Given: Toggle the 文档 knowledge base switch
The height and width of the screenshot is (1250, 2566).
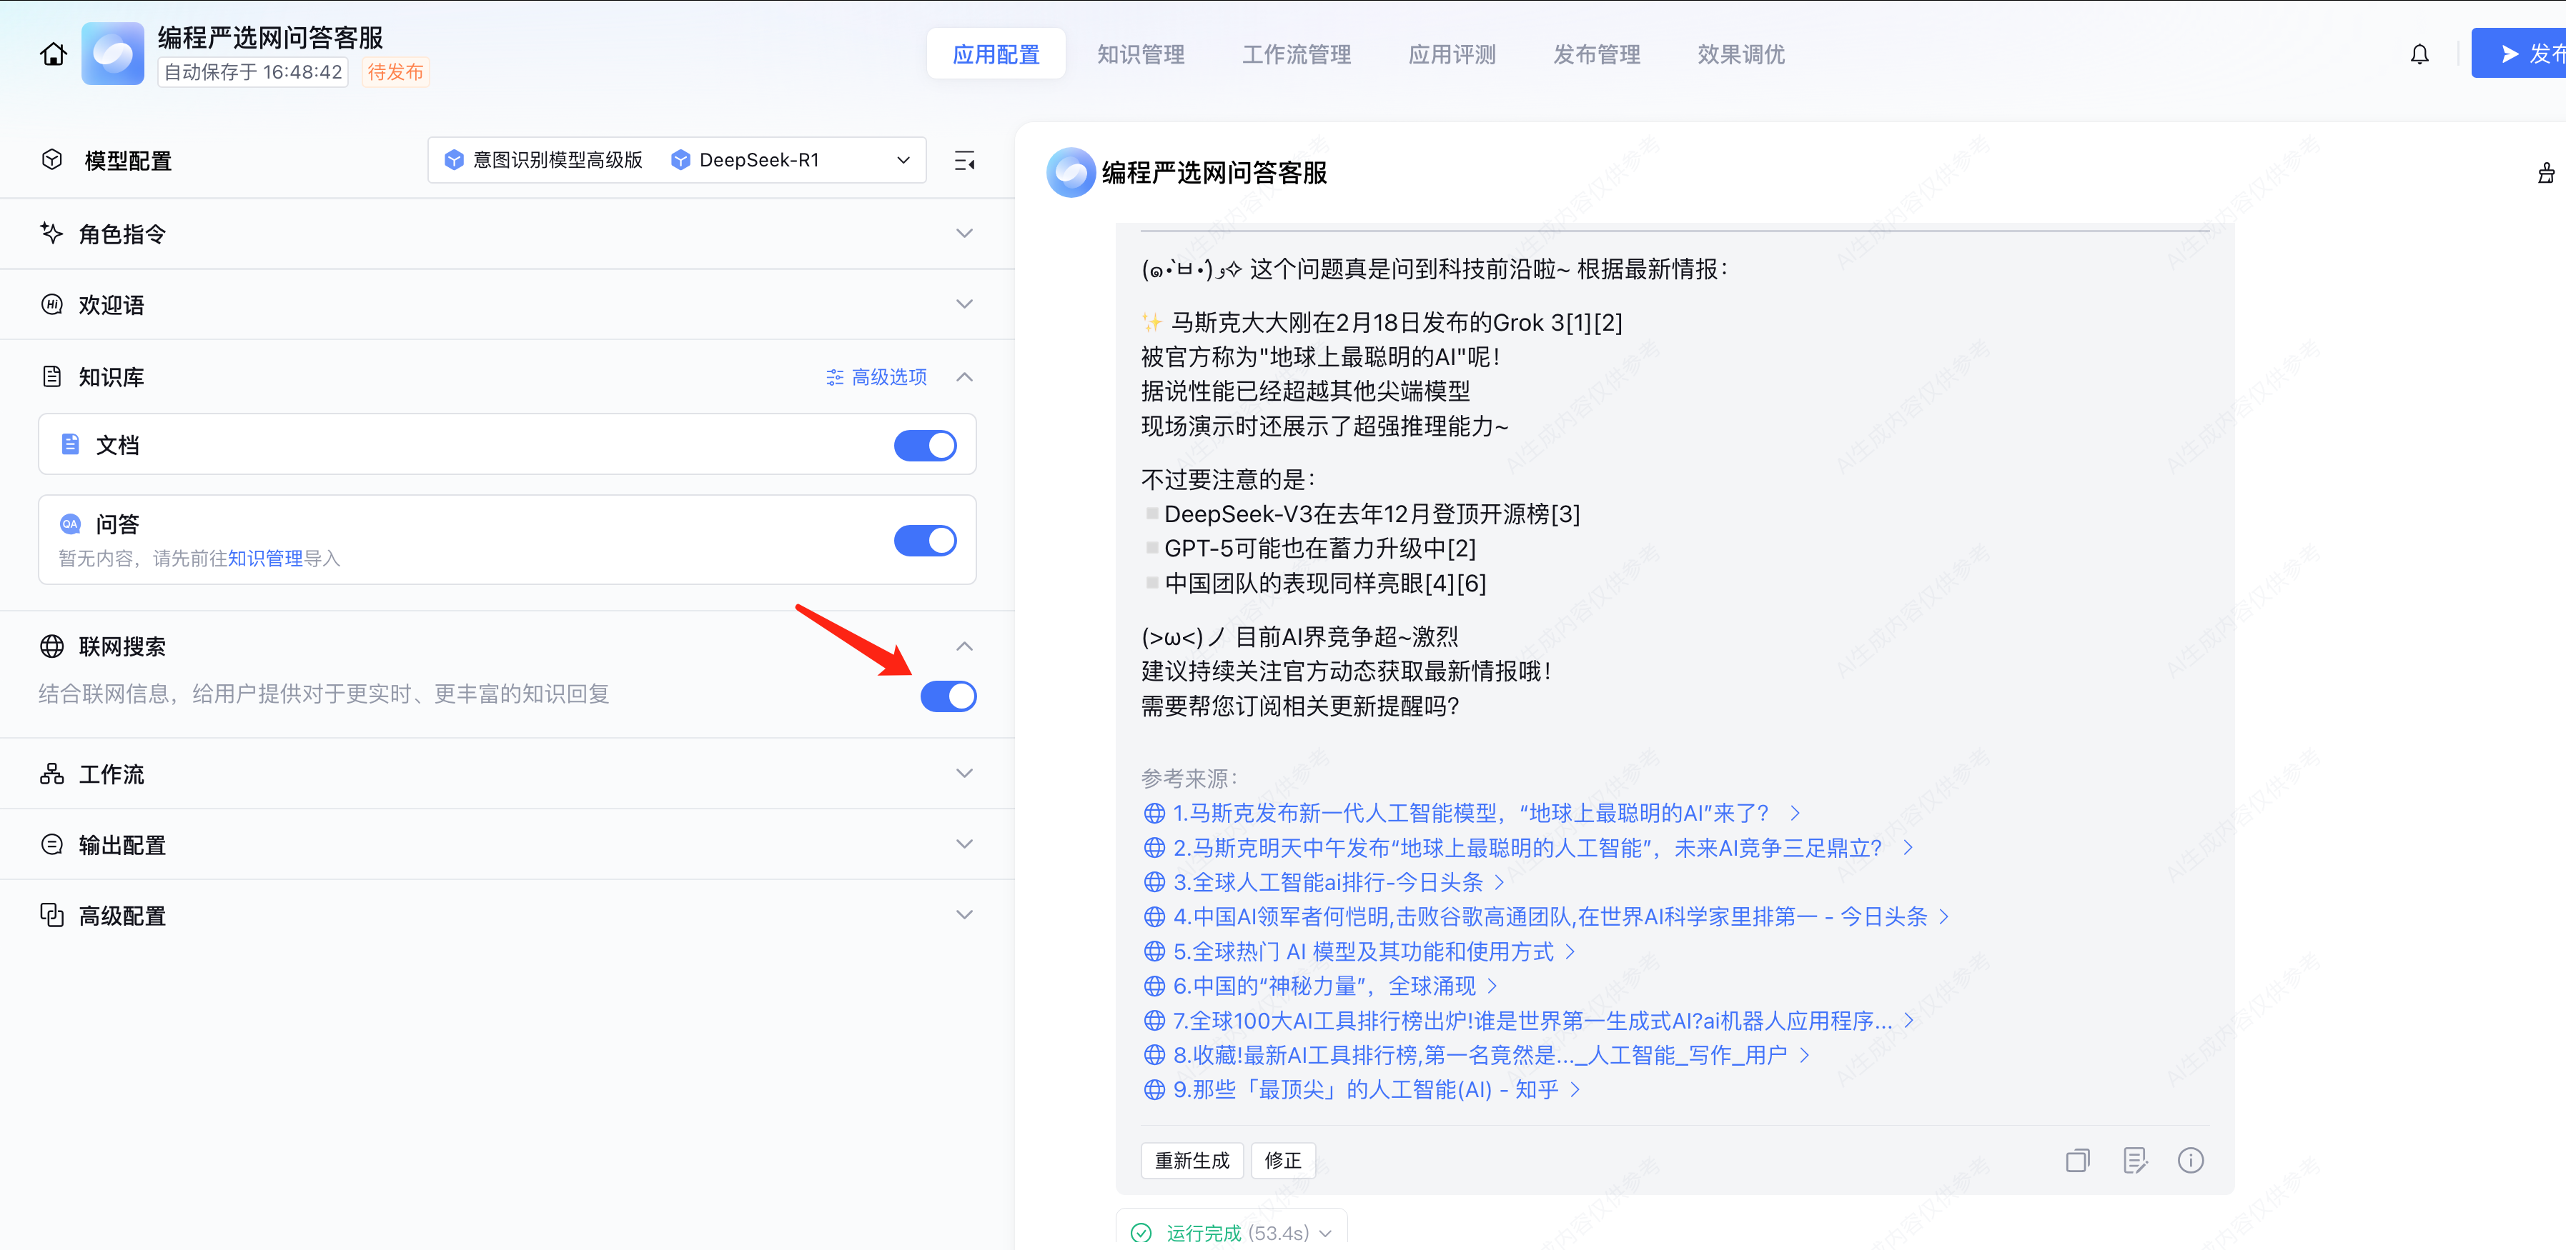Looking at the screenshot, I should pos(924,446).
